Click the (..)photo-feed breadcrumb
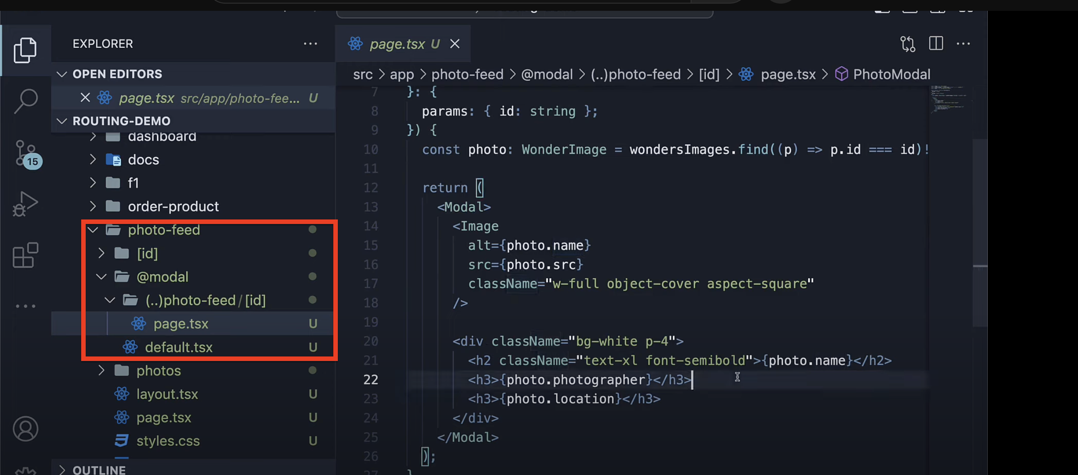This screenshot has width=1078, height=475. (x=636, y=74)
